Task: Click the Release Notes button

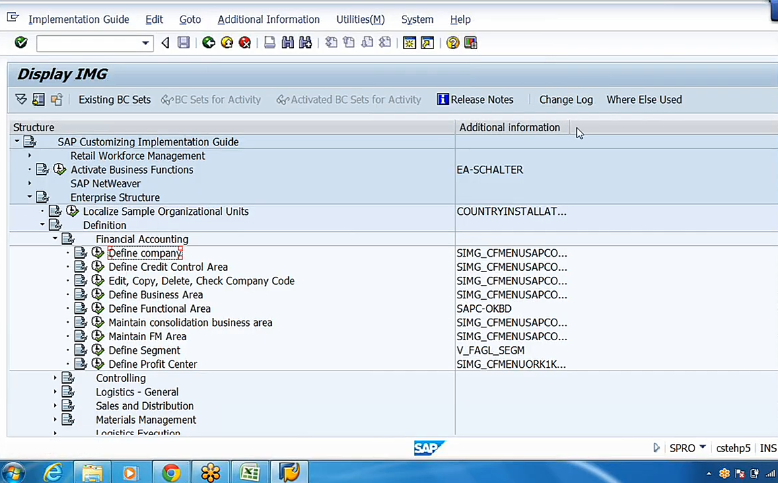Action: coord(475,100)
